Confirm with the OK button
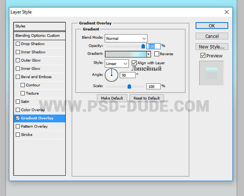This screenshot has height=196, width=244. coord(212,26)
